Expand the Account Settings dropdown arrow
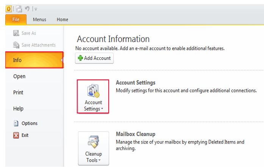 coord(102,109)
